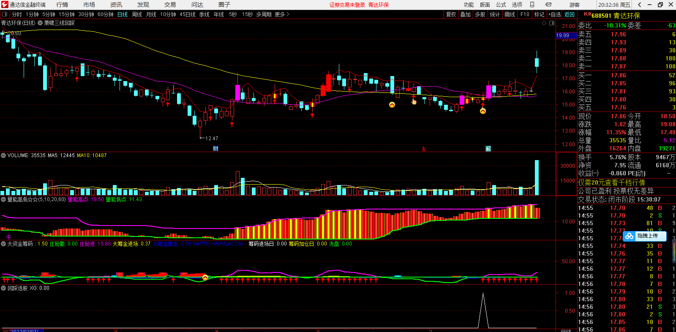Open the 版面 layout dropdown menu
The image size is (676, 332).
(485, 5)
